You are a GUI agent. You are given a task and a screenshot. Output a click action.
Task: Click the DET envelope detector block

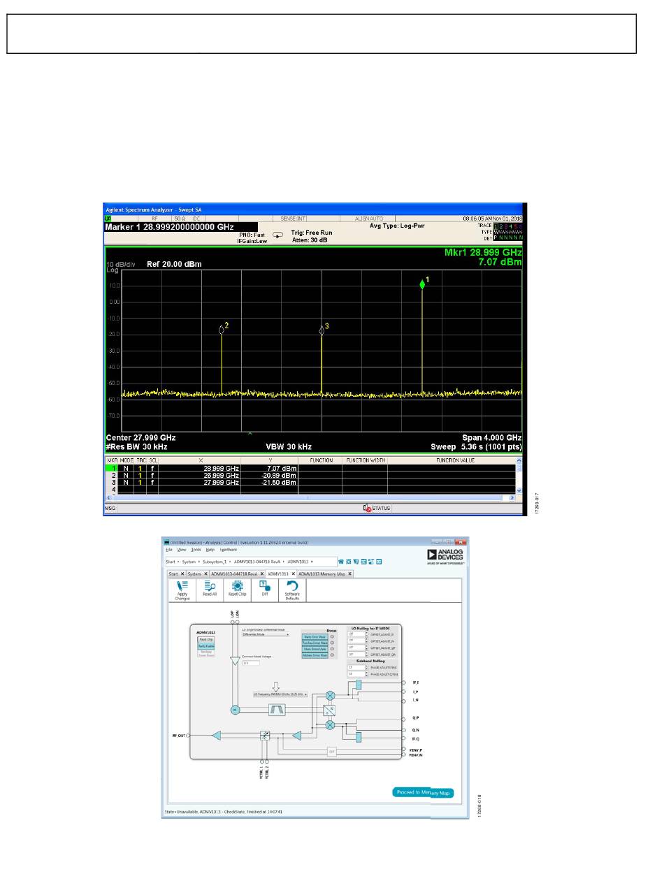[x=332, y=752]
